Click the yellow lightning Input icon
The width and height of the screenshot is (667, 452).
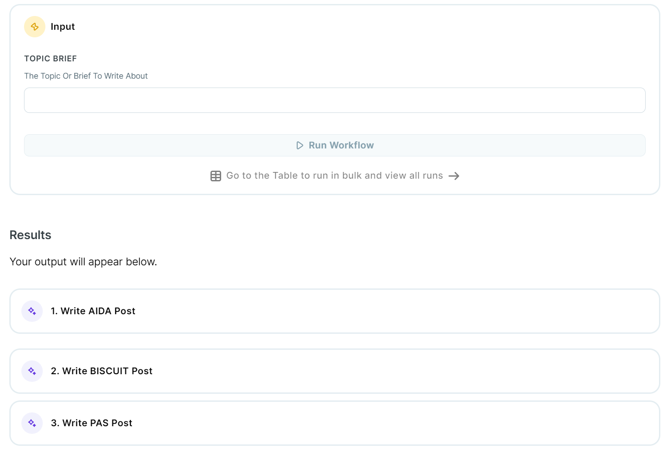pos(35,27)
